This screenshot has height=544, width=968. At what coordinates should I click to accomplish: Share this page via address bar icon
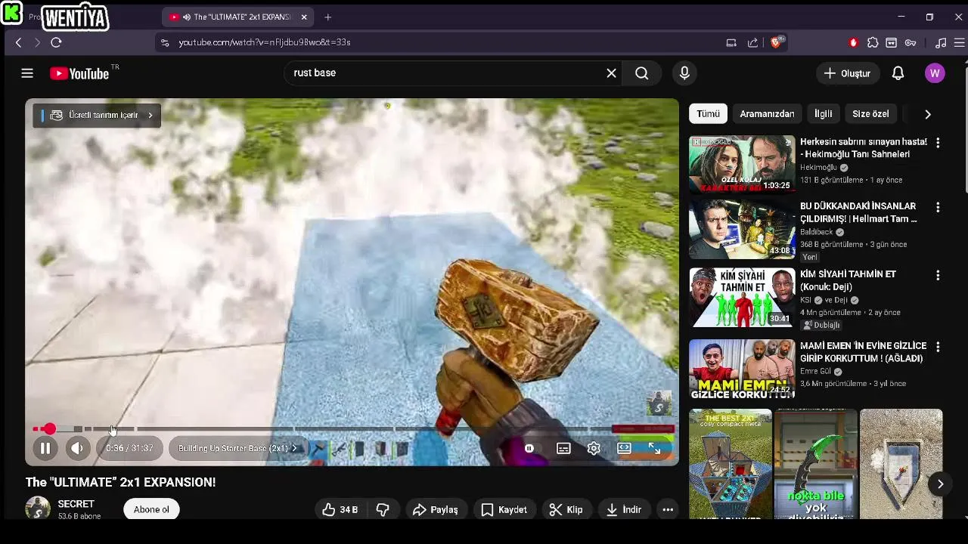[x=752, y=42]
